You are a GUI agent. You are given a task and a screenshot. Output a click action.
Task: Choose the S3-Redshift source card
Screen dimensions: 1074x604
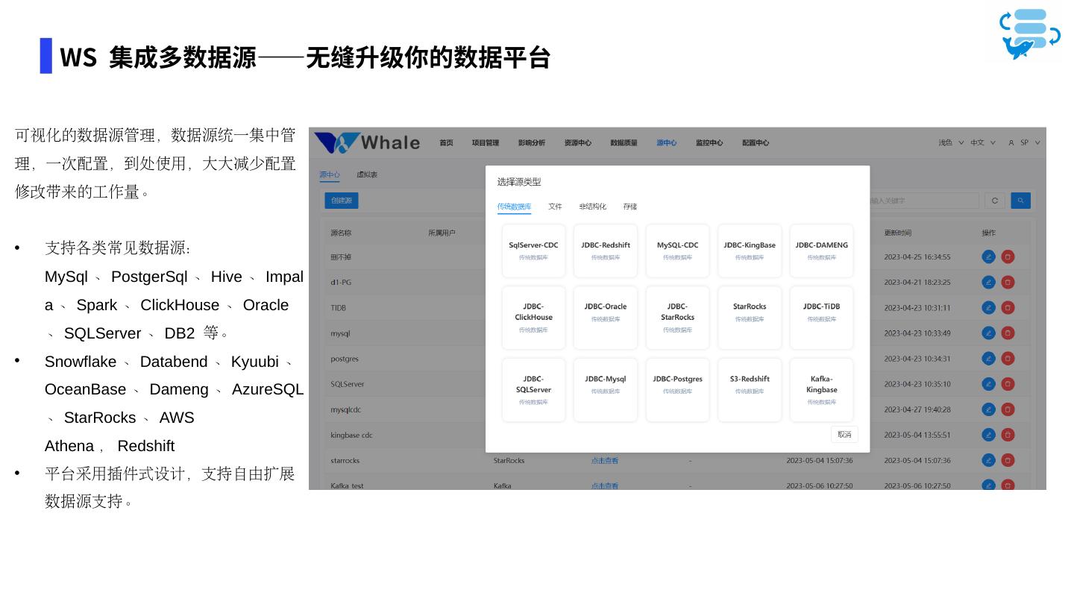pyautogui.click(x=750, y=390)
